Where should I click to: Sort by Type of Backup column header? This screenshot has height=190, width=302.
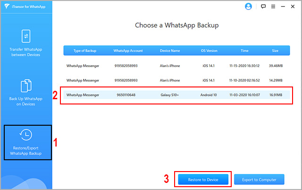click(x=85, y=51)
